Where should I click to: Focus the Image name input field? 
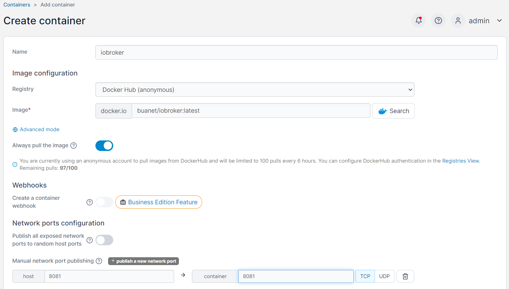[x=251, y=111]
